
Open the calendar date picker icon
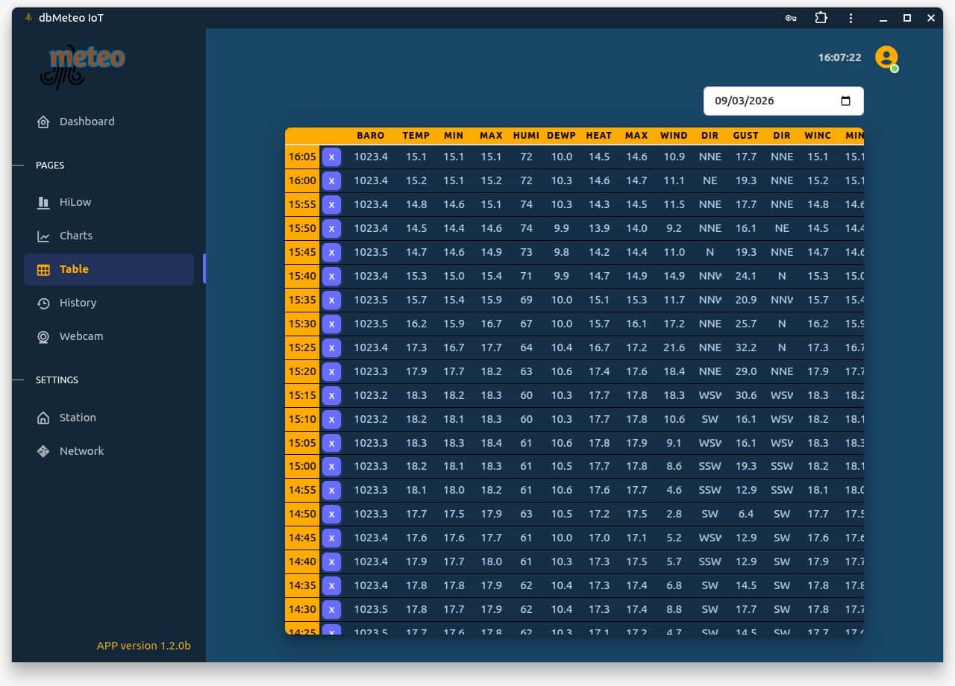[x=845, y=101]
